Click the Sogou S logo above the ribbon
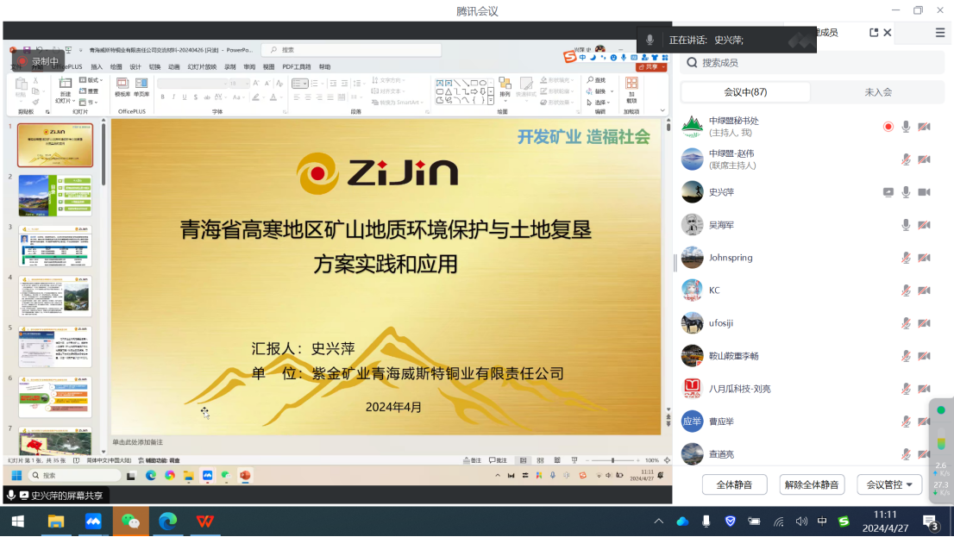Screen dimensions: 954x537 (x=569, y=57)
